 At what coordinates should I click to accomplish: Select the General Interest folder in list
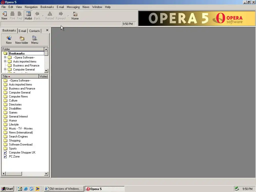click(18, 116)
